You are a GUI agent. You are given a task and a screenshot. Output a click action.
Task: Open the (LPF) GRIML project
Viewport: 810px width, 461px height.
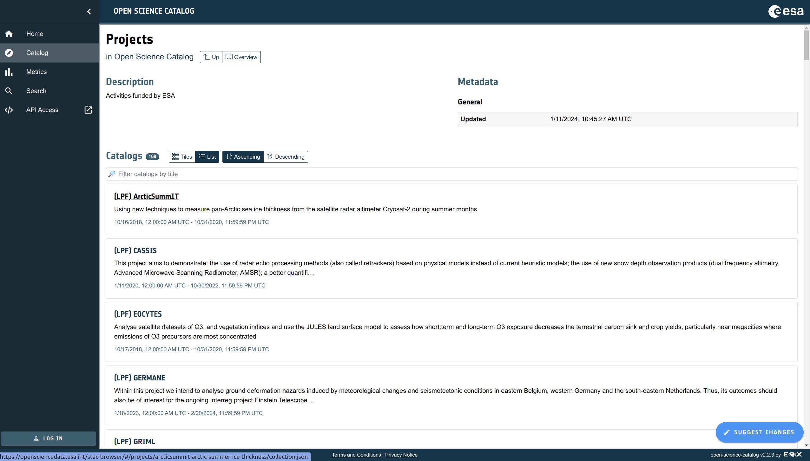pyautogui.click(x=135, y=442)
